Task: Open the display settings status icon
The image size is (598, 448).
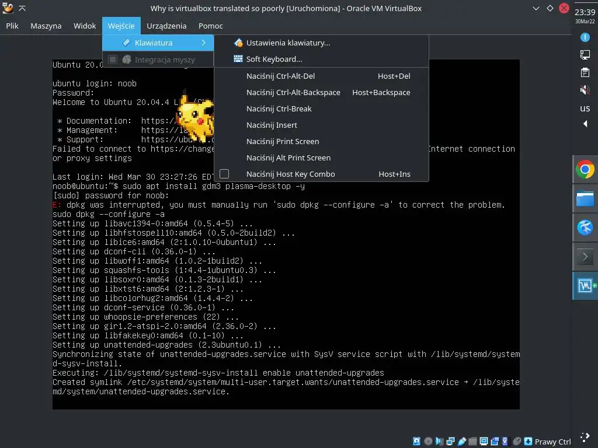Action: [x=484, y=441]
